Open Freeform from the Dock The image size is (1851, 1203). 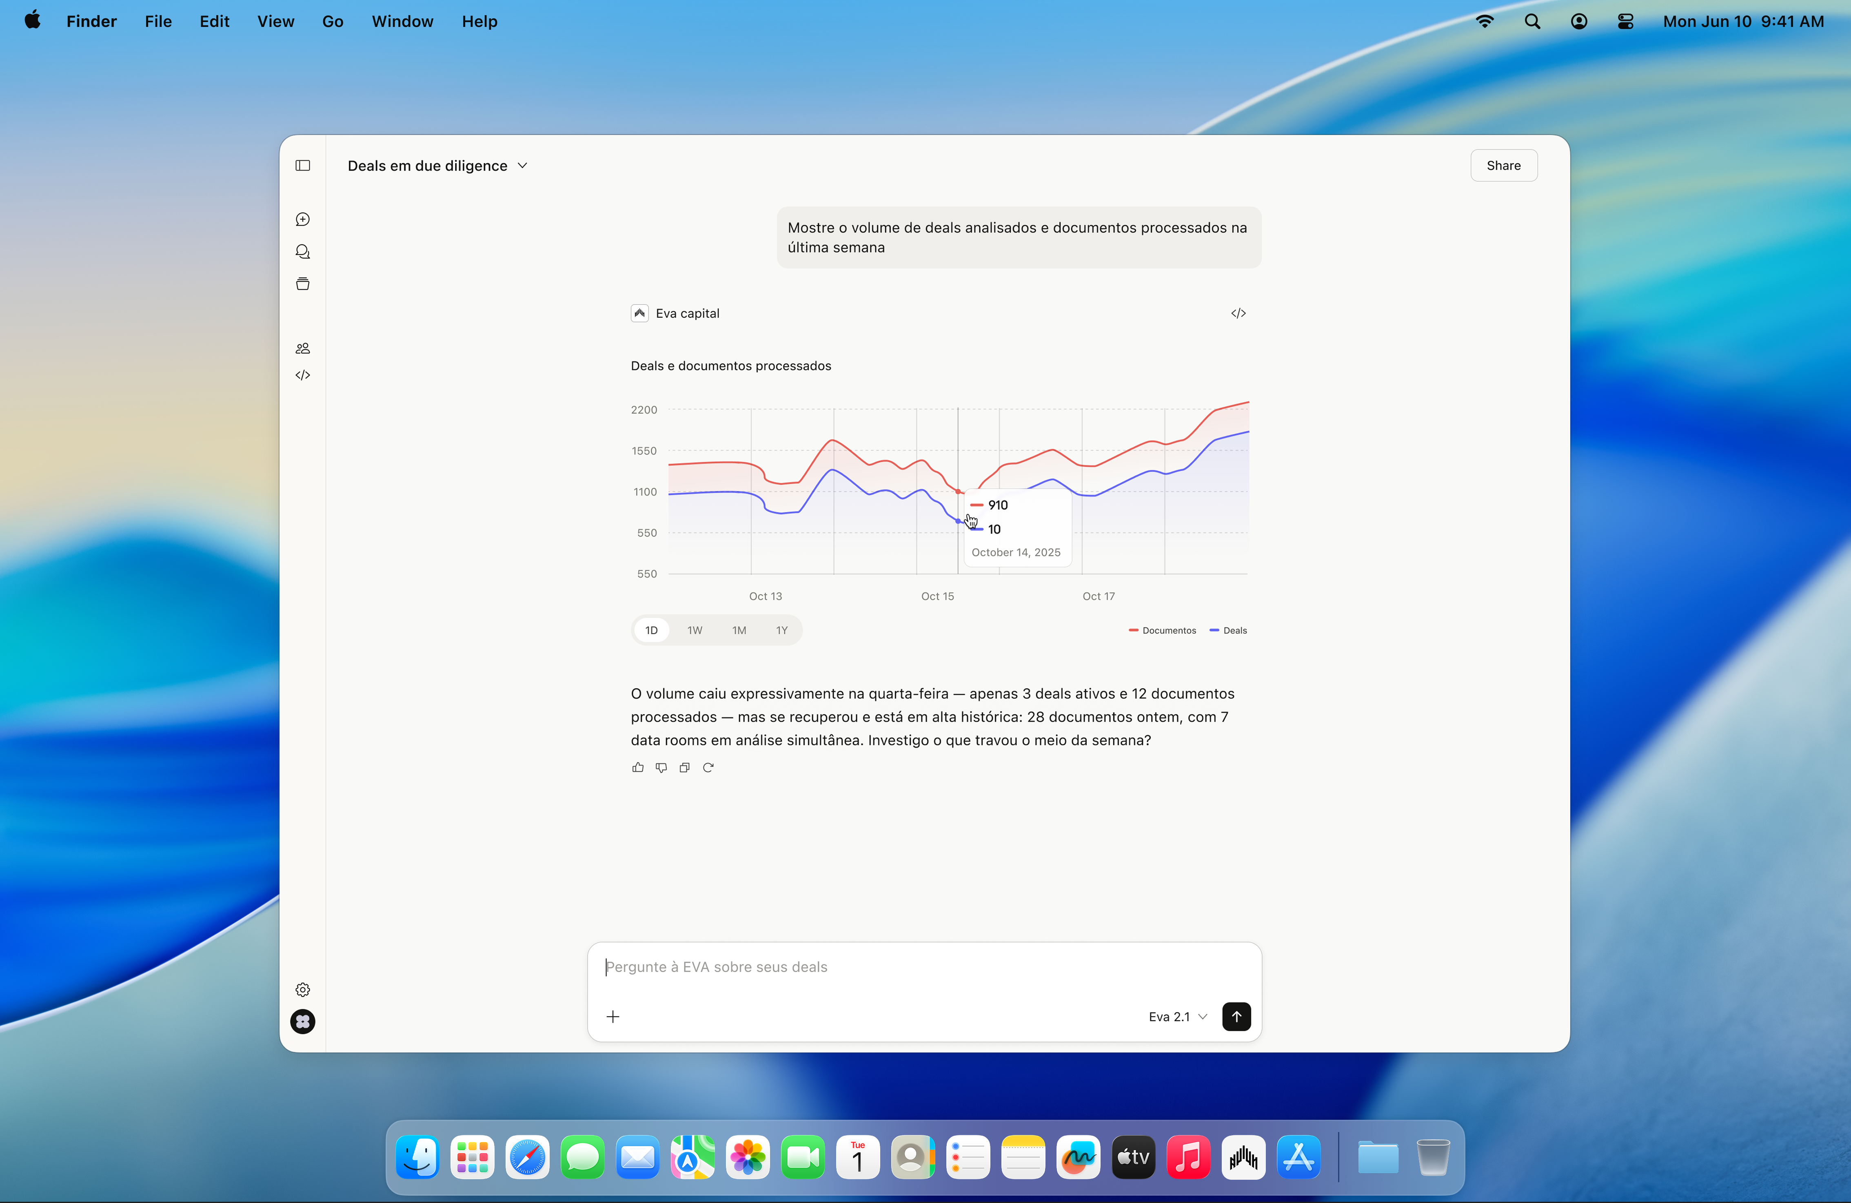tap(1079, 1158)
